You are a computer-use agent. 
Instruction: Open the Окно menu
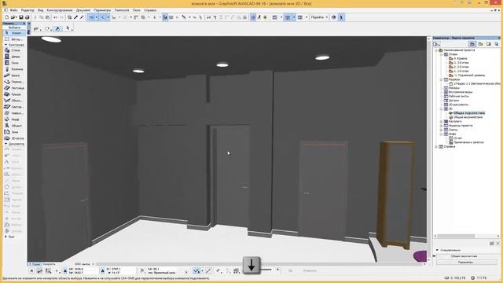click(136, 10)
